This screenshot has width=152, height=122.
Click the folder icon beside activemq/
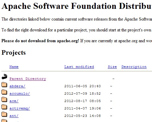point(4,107)
